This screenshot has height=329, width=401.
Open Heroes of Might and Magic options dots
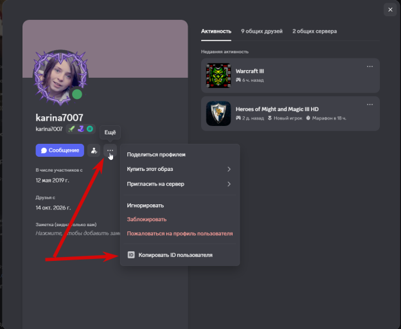[370, 105]
